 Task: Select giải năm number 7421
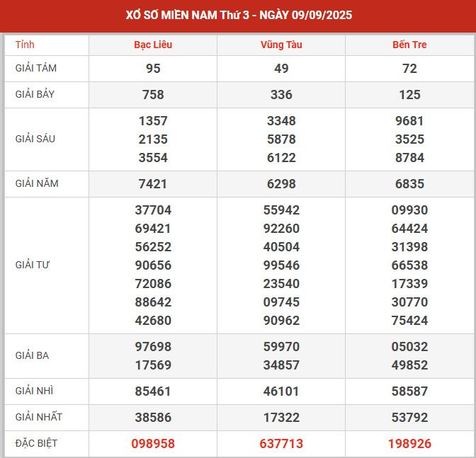pos(153,184)
